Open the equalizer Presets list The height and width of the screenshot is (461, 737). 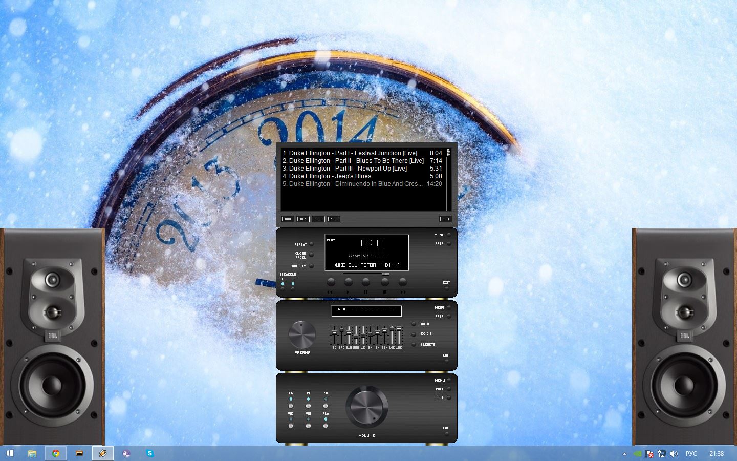[414, 345]
